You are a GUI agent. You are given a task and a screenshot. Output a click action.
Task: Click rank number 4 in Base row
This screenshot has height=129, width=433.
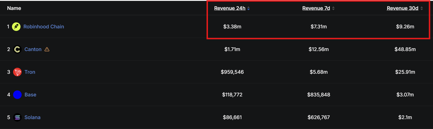point(9,95)
